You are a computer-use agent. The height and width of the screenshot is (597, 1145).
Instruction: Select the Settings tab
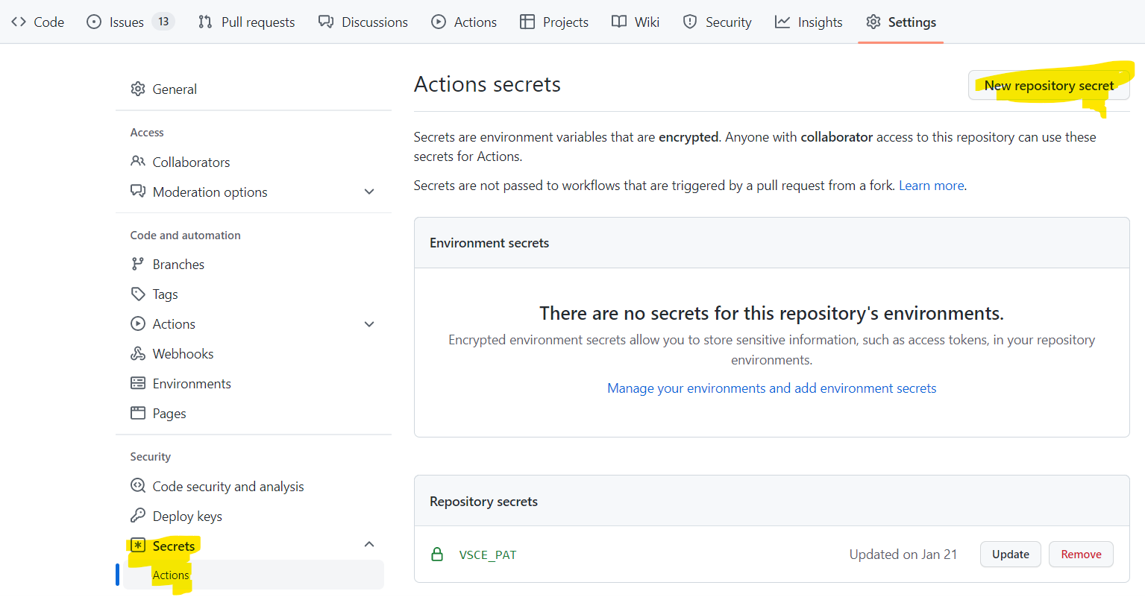coord(901,22)
